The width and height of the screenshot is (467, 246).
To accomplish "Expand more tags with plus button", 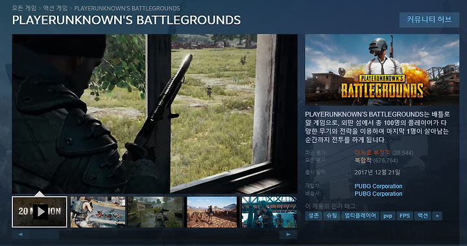I will [x=437, y=216].
